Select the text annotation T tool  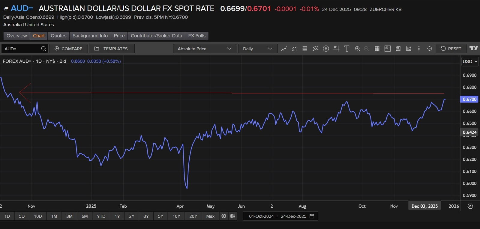pyautogui.click(x=346, y=49)
